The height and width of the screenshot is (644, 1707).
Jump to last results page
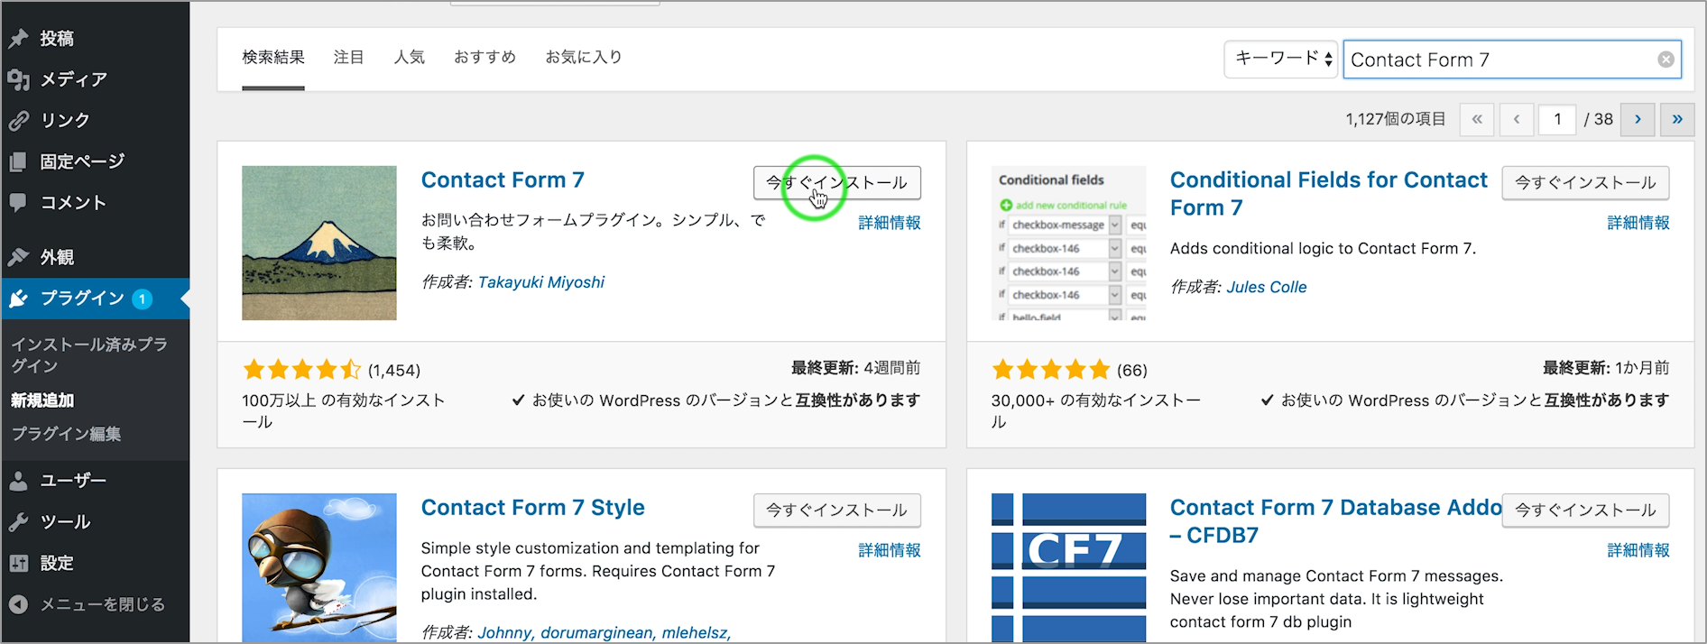tap(1677, 119)
